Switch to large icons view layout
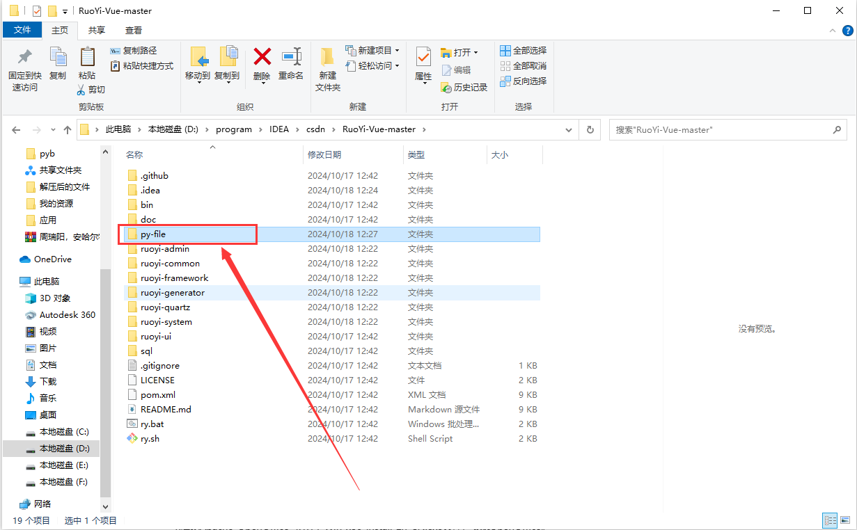Image resolution: width=857 pixels, height=530 pixels. click(x=844, y=520)
